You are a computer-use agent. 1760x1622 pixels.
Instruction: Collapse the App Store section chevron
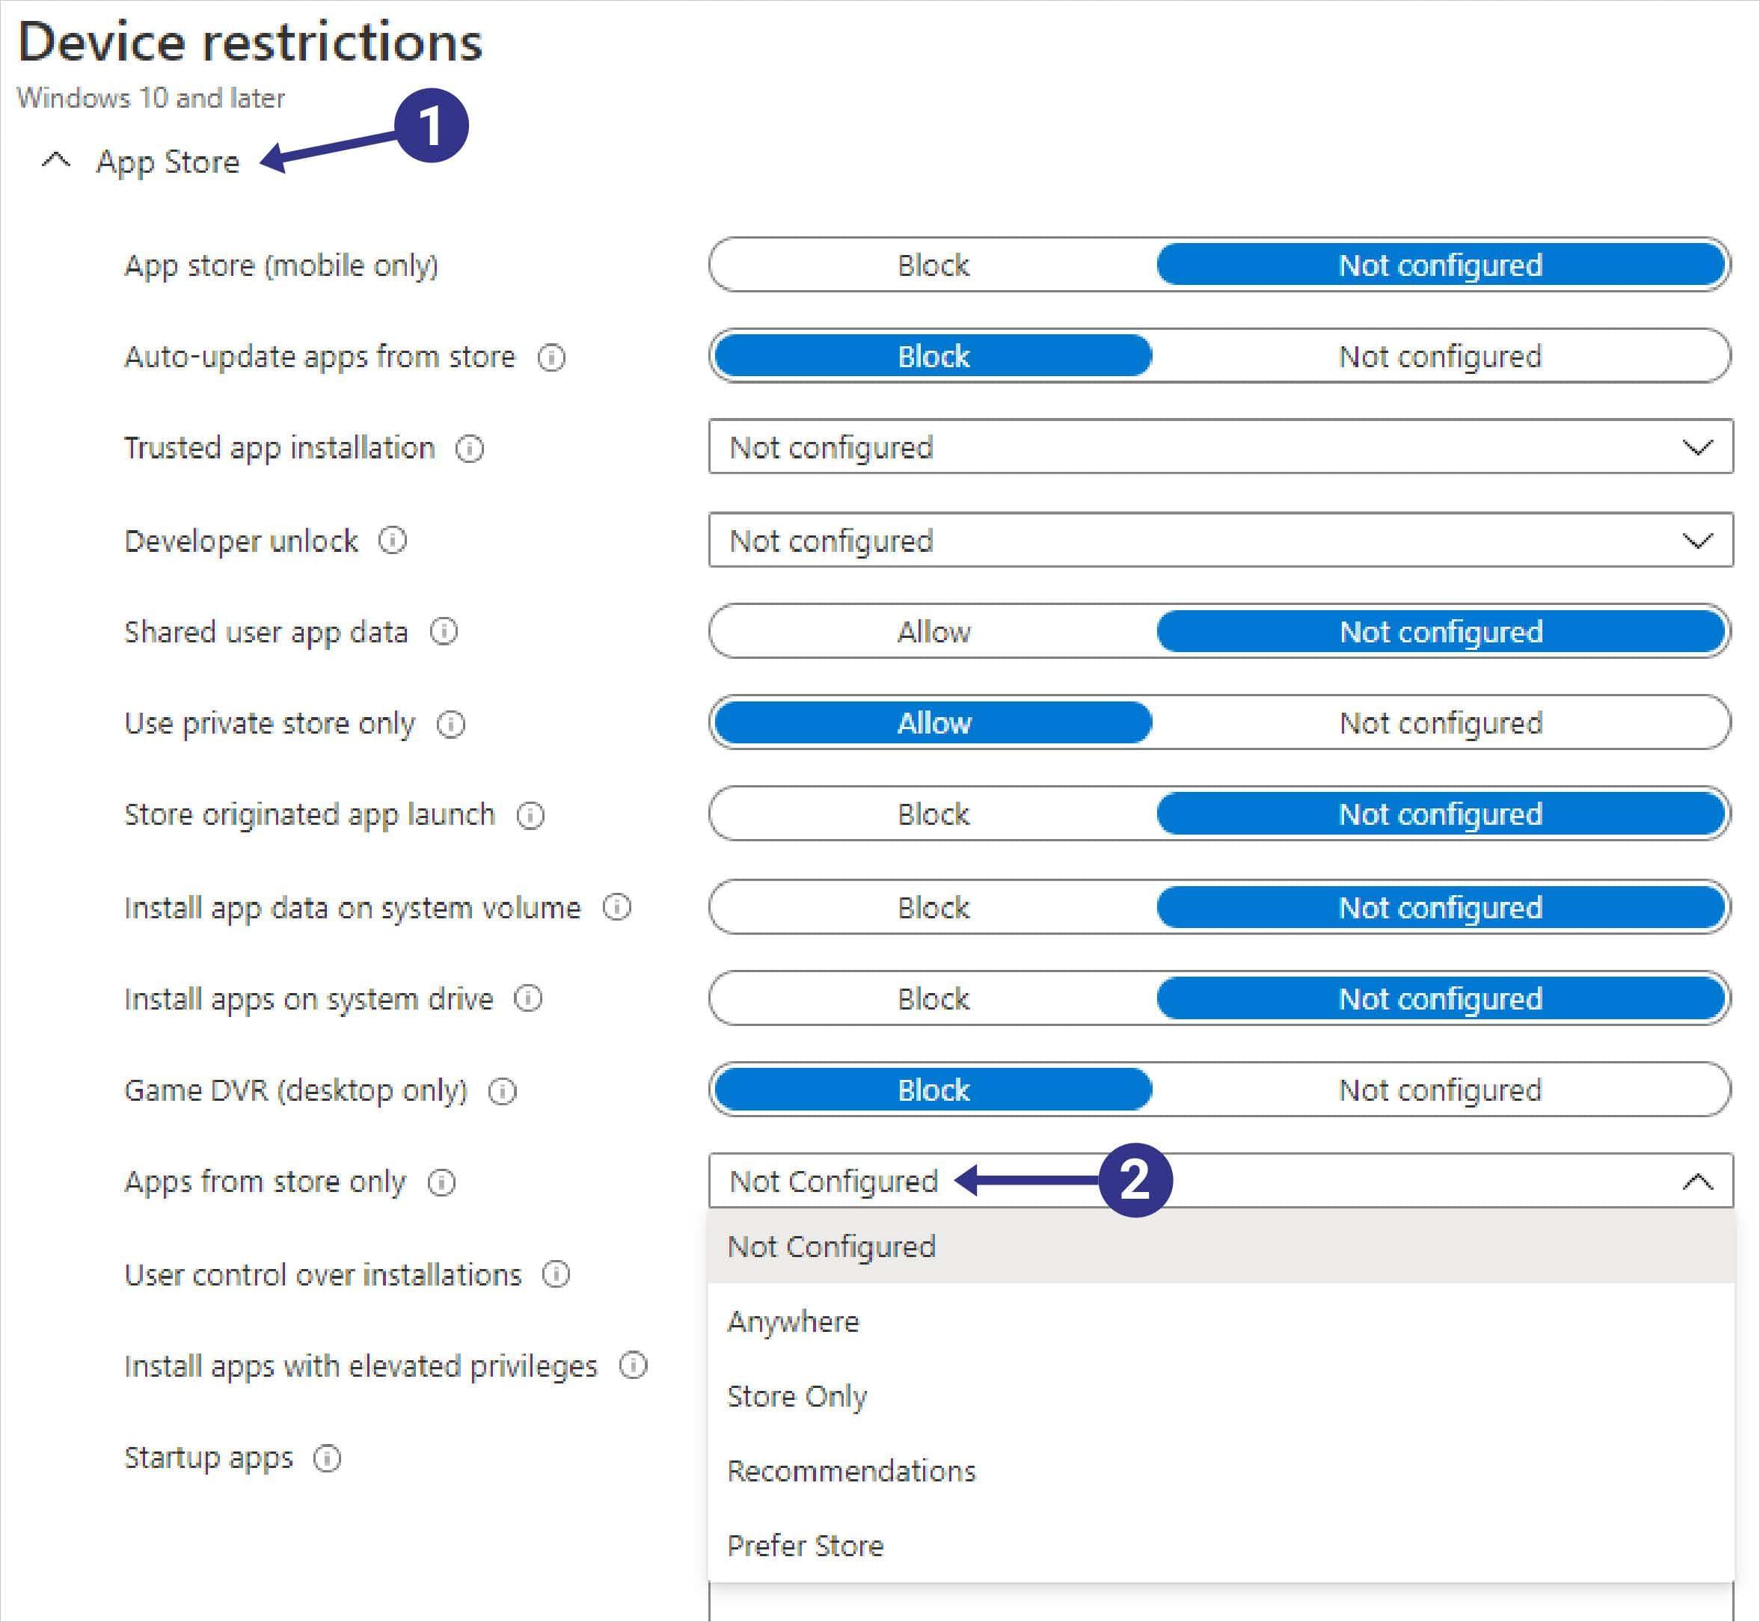point(56,161)
